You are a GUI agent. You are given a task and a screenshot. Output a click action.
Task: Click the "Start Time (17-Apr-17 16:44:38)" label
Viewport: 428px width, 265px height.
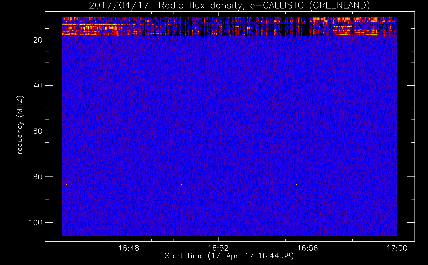(229, 256)
